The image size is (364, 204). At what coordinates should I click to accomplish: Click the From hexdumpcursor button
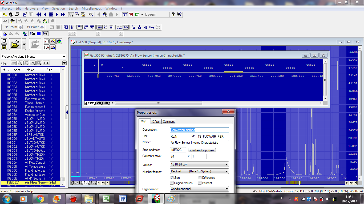(x=202, y=150)
